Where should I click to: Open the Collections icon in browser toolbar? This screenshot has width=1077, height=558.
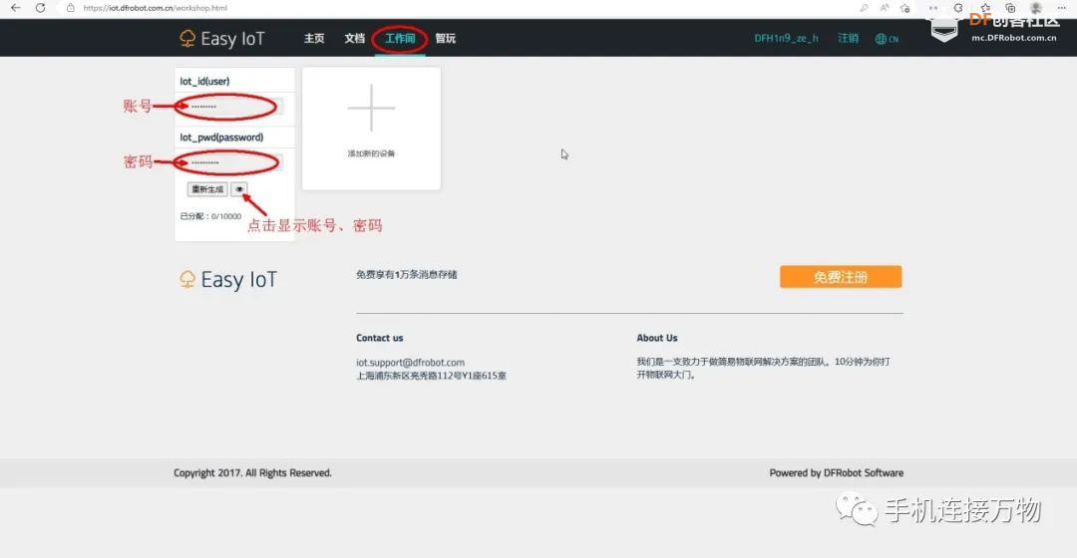pyautogui.click(x=1010, y=8)
